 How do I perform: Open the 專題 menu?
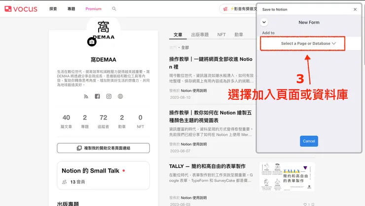(71, 9)
